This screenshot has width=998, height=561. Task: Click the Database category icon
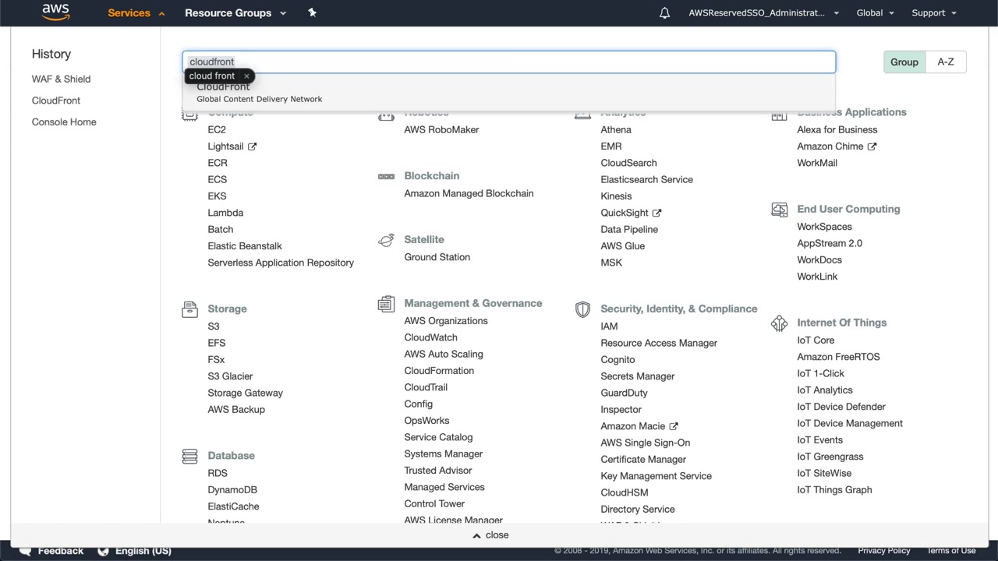(x=189, y=456)
